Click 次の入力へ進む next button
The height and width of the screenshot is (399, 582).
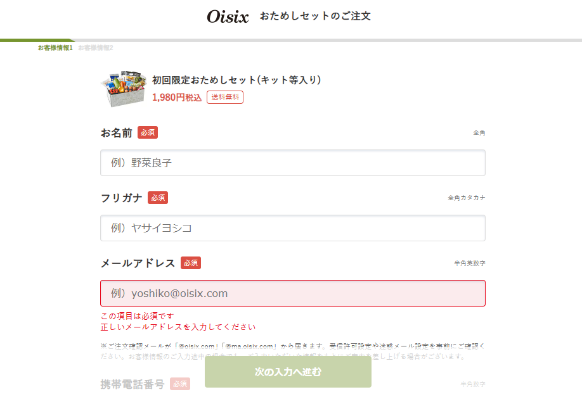(x=288, y=372)
